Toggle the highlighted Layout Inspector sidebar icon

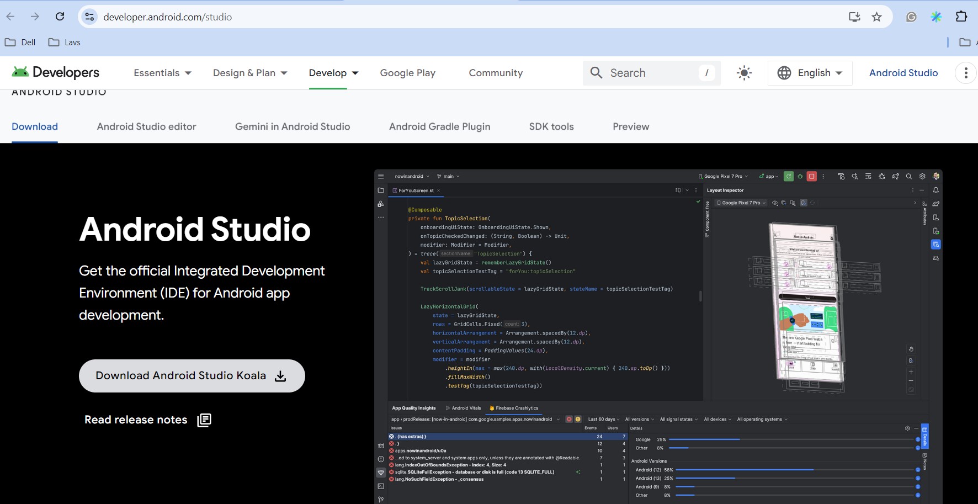936,245
